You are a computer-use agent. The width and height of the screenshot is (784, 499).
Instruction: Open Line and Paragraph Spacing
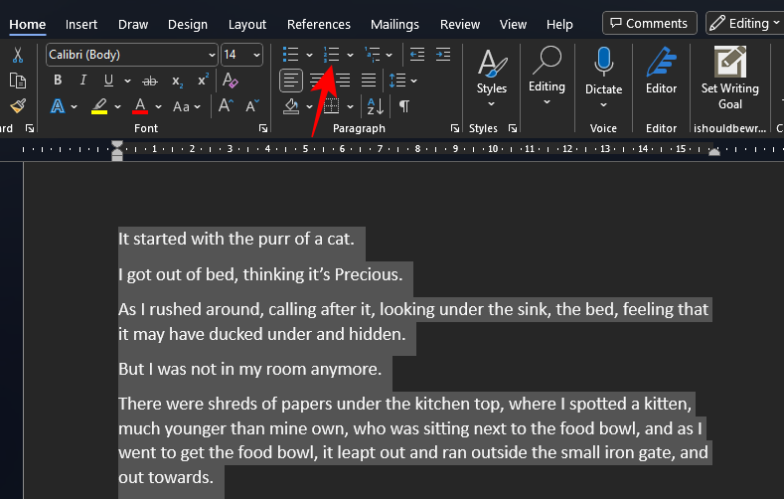click(397, 80)
